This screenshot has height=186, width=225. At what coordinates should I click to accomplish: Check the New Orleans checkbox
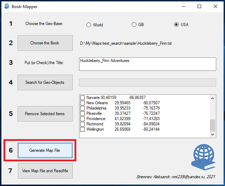[x=82, y=103]
